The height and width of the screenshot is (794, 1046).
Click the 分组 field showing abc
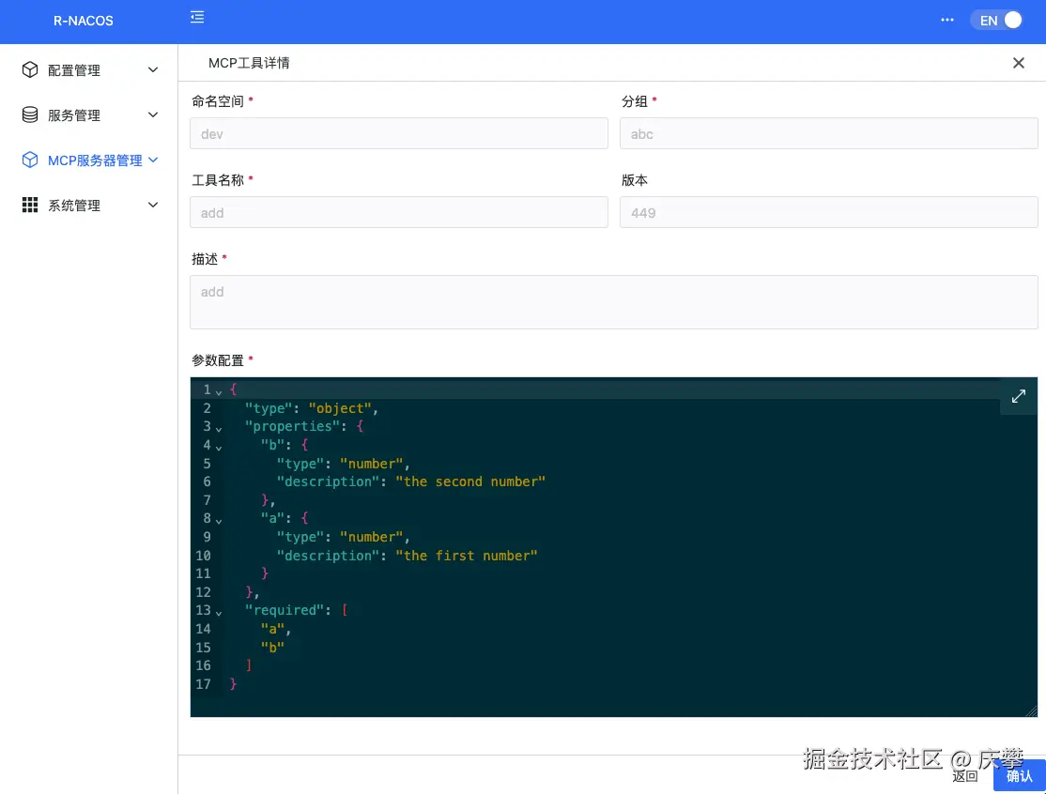tap(828, 133)
